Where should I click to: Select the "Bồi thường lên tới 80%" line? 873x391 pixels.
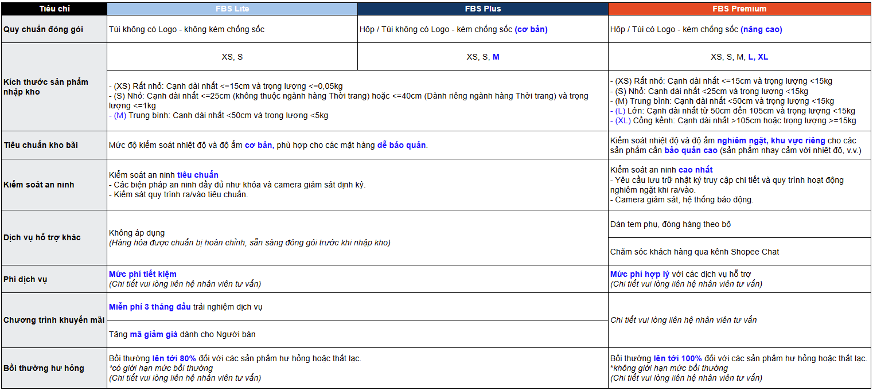point(235,358)
